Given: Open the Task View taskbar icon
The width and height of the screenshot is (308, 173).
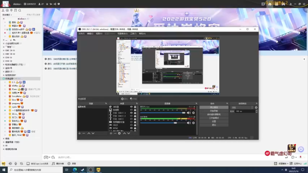Looking at the screenshot, I should (x=67, y=170).
